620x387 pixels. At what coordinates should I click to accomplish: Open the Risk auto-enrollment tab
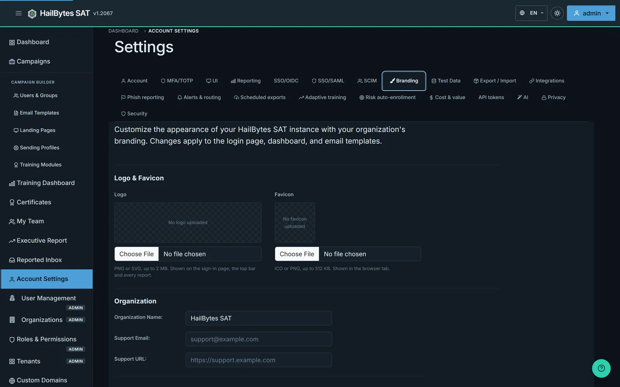click(387, 98)
